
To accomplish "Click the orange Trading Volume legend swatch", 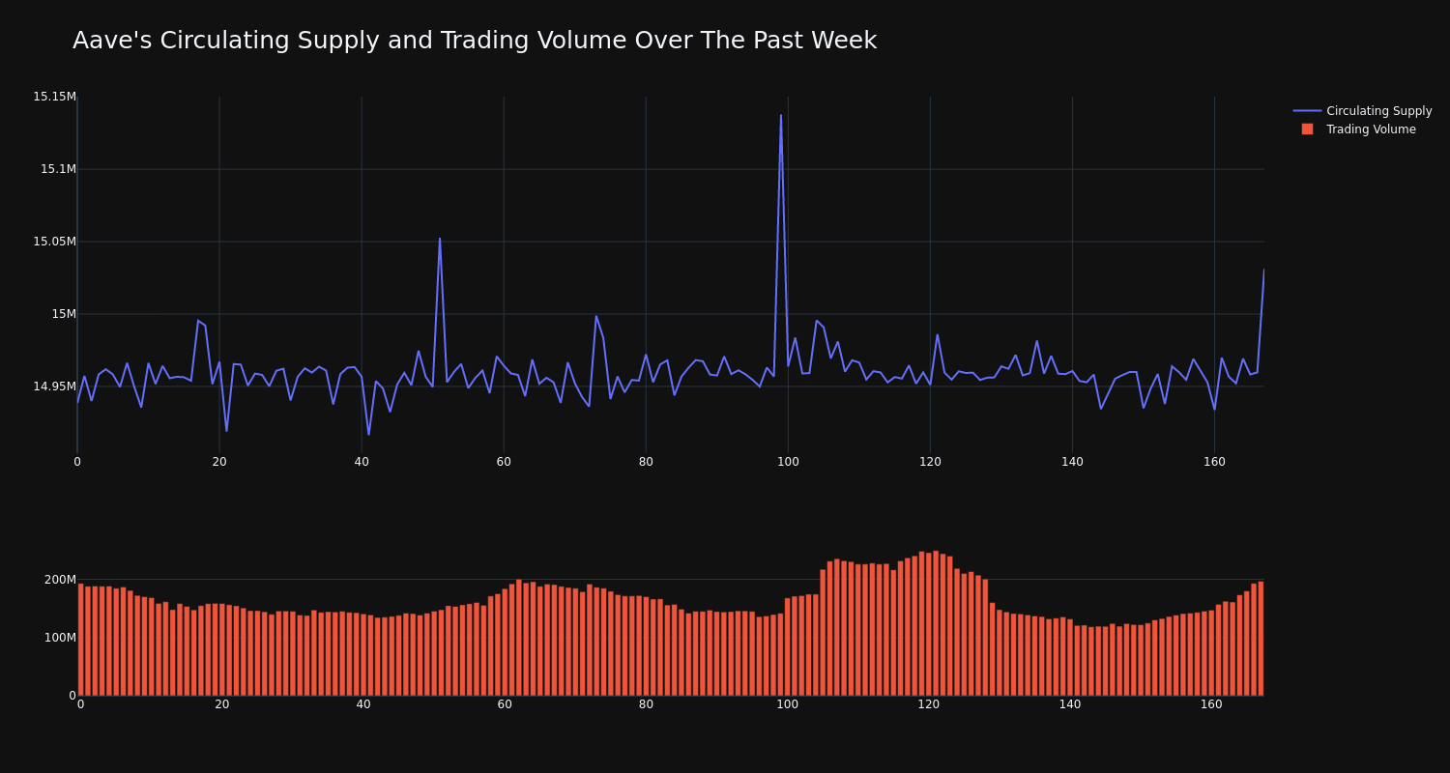I will point(1307,129).
